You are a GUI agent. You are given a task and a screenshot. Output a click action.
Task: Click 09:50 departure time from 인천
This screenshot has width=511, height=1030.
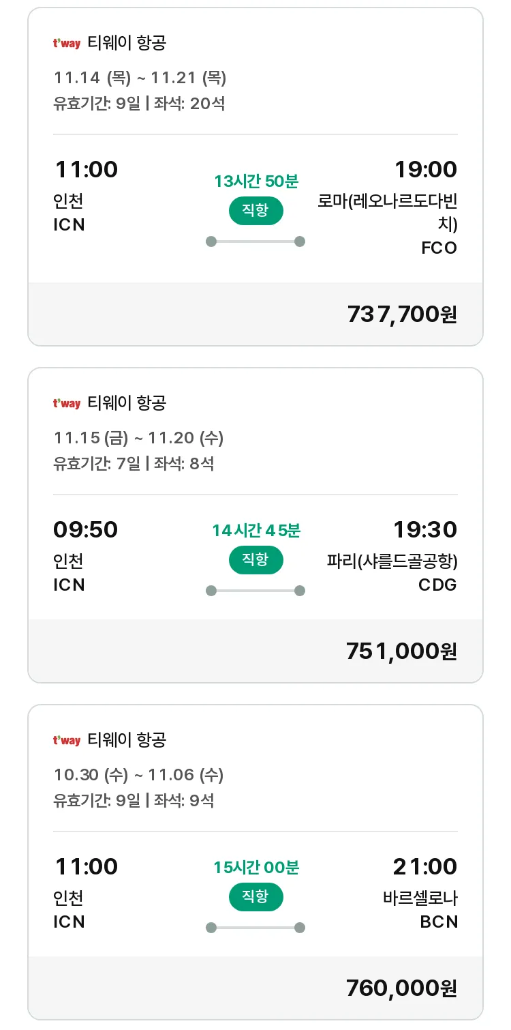click(86, 529)
